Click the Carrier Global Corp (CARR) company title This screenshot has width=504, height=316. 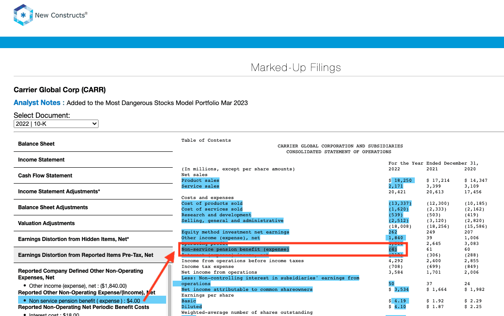[x=60, y=90]
